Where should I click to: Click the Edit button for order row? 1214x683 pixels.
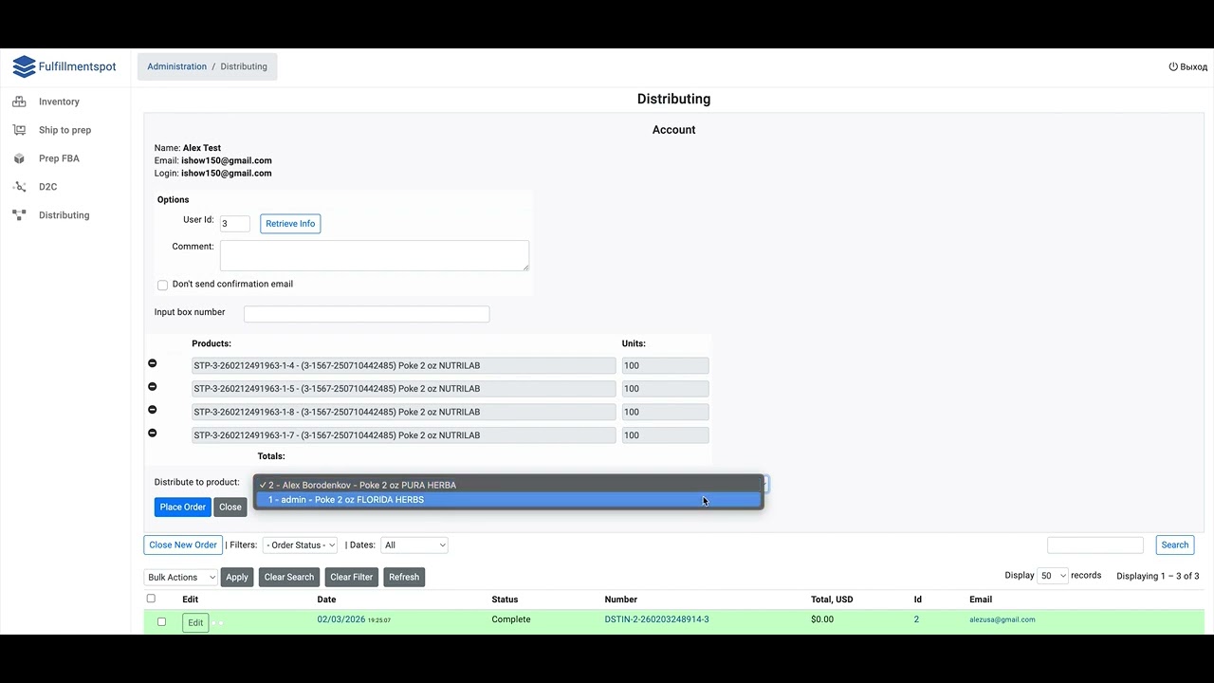(x=195, y=623)
